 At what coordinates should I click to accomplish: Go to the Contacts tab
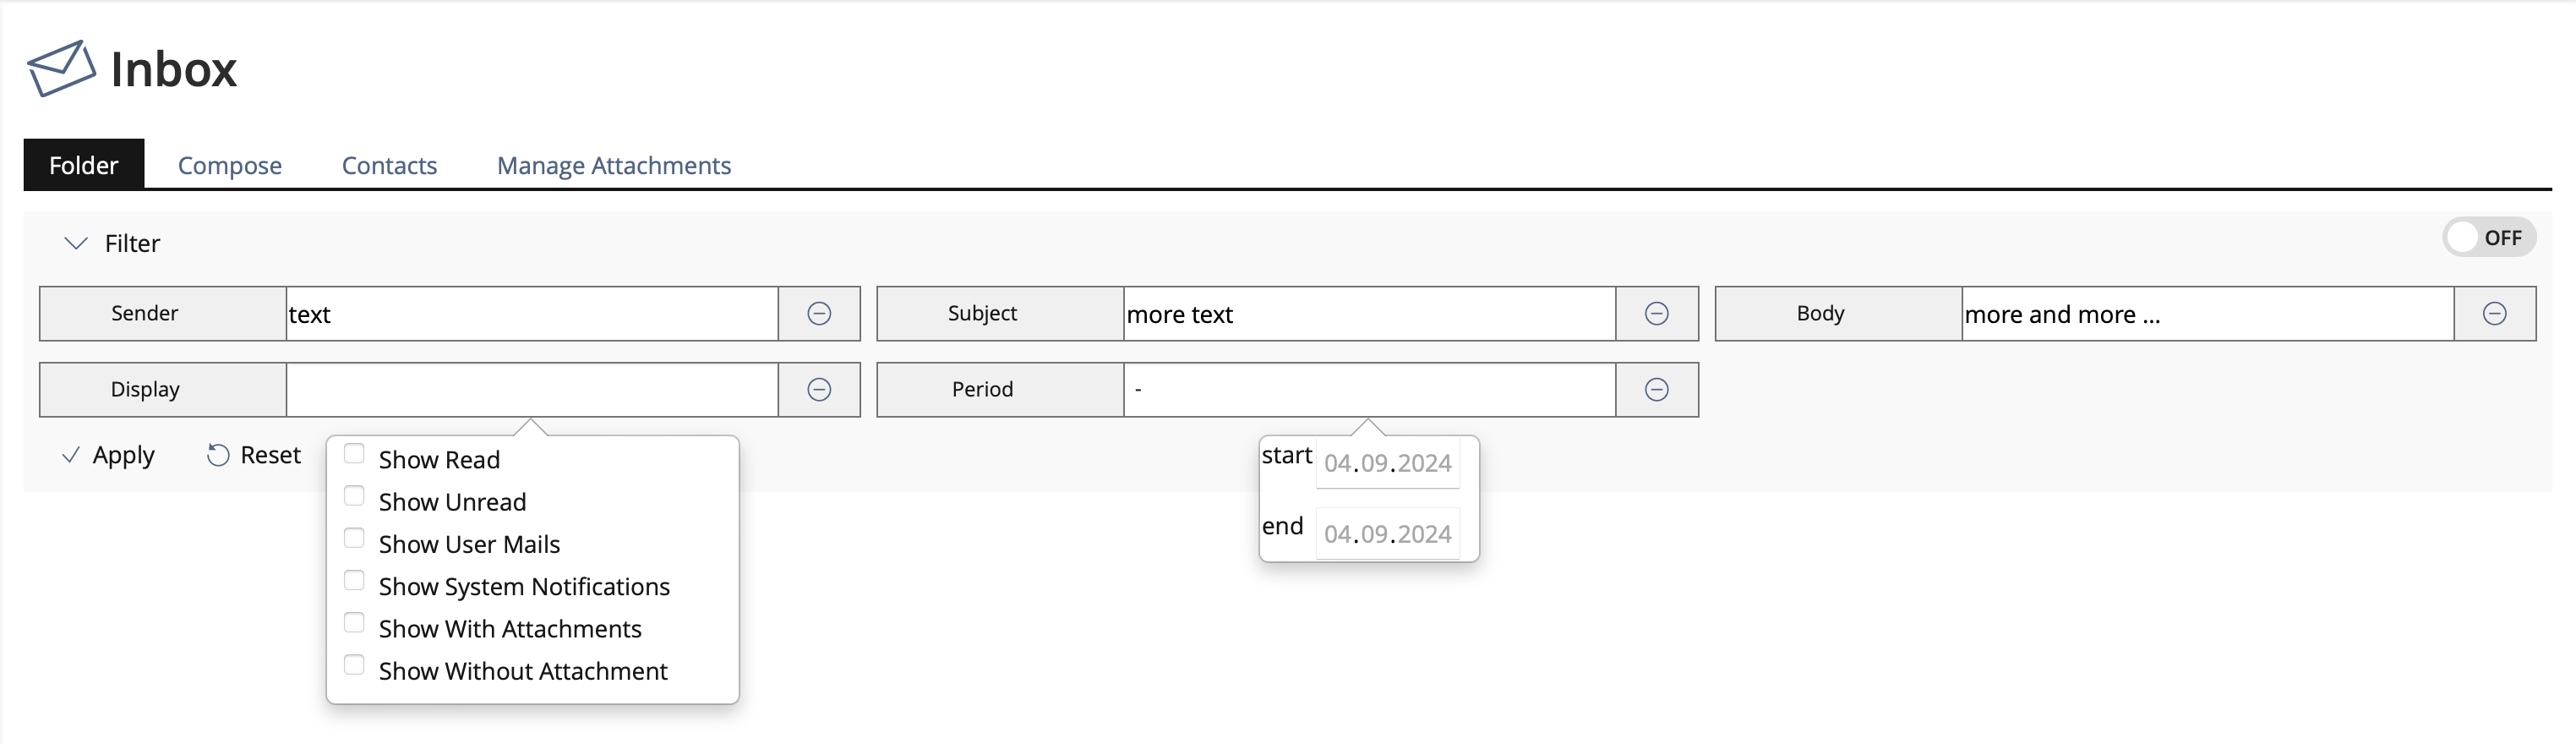pos(389,165)
